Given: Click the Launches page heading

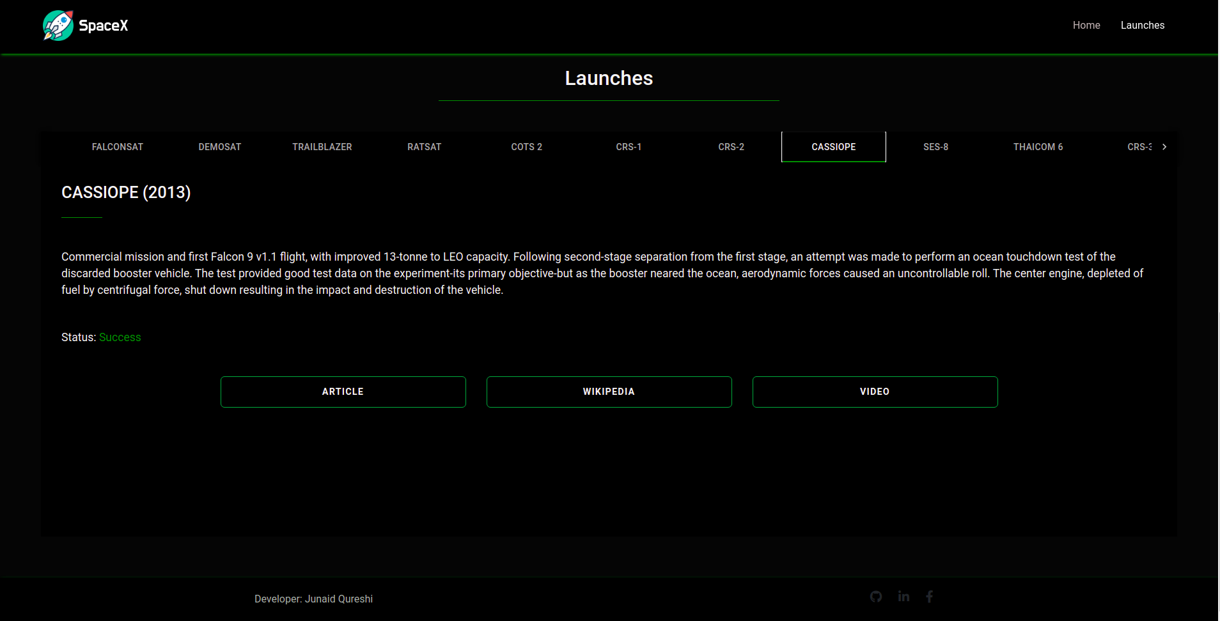Looking at the screenshot, I should [609, 78].
